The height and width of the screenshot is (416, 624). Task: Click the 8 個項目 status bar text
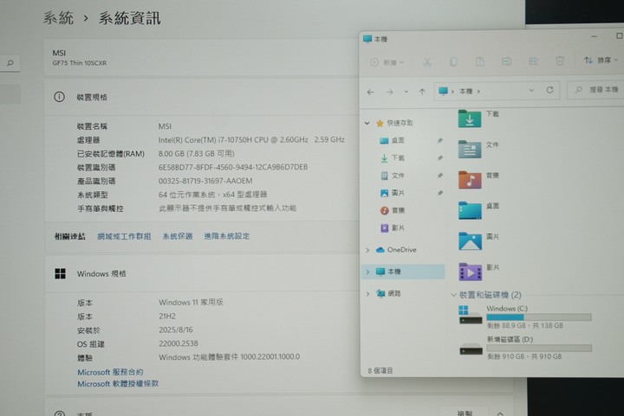click(380, 370)
